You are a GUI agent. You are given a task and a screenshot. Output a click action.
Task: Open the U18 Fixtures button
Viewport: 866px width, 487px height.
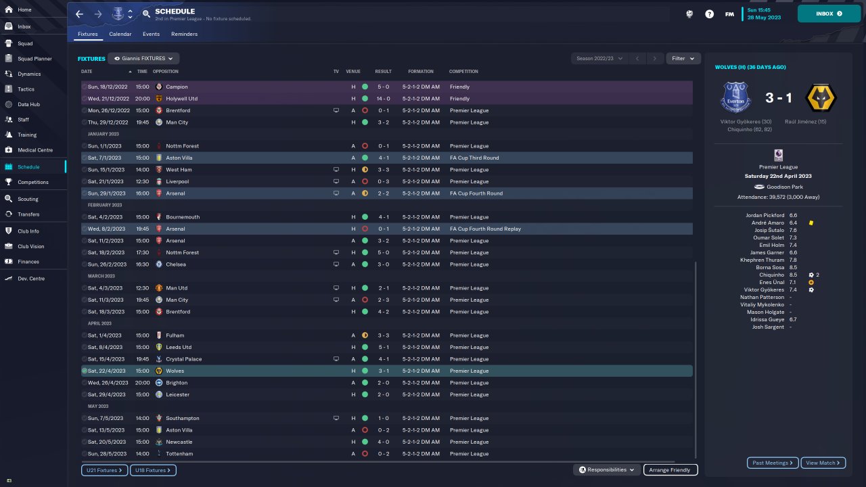pos(152,470)
